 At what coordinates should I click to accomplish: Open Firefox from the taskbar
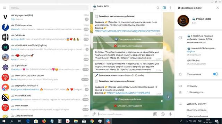point(44,121)
